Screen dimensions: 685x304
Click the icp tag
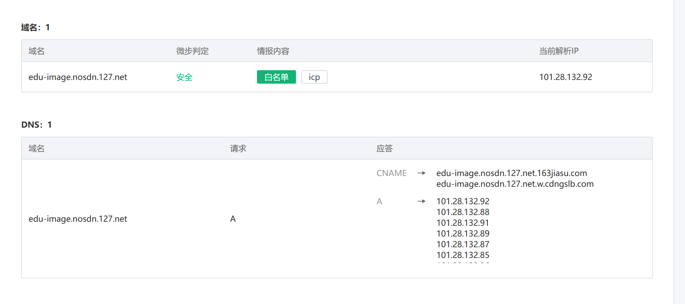click(314, 77)
